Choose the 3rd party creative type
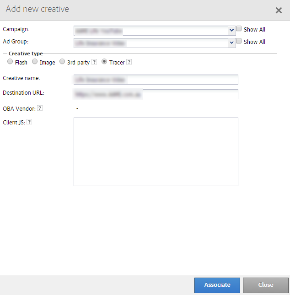 62,62
